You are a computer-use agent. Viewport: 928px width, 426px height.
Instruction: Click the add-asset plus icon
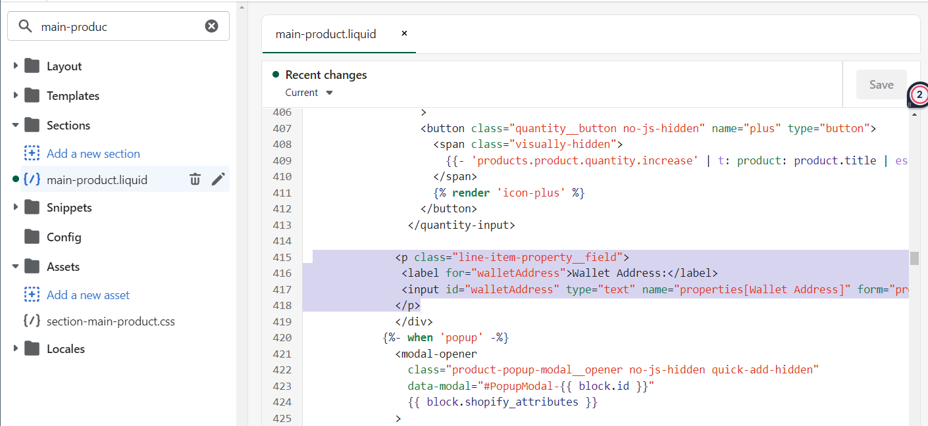(x=32, y=295)
